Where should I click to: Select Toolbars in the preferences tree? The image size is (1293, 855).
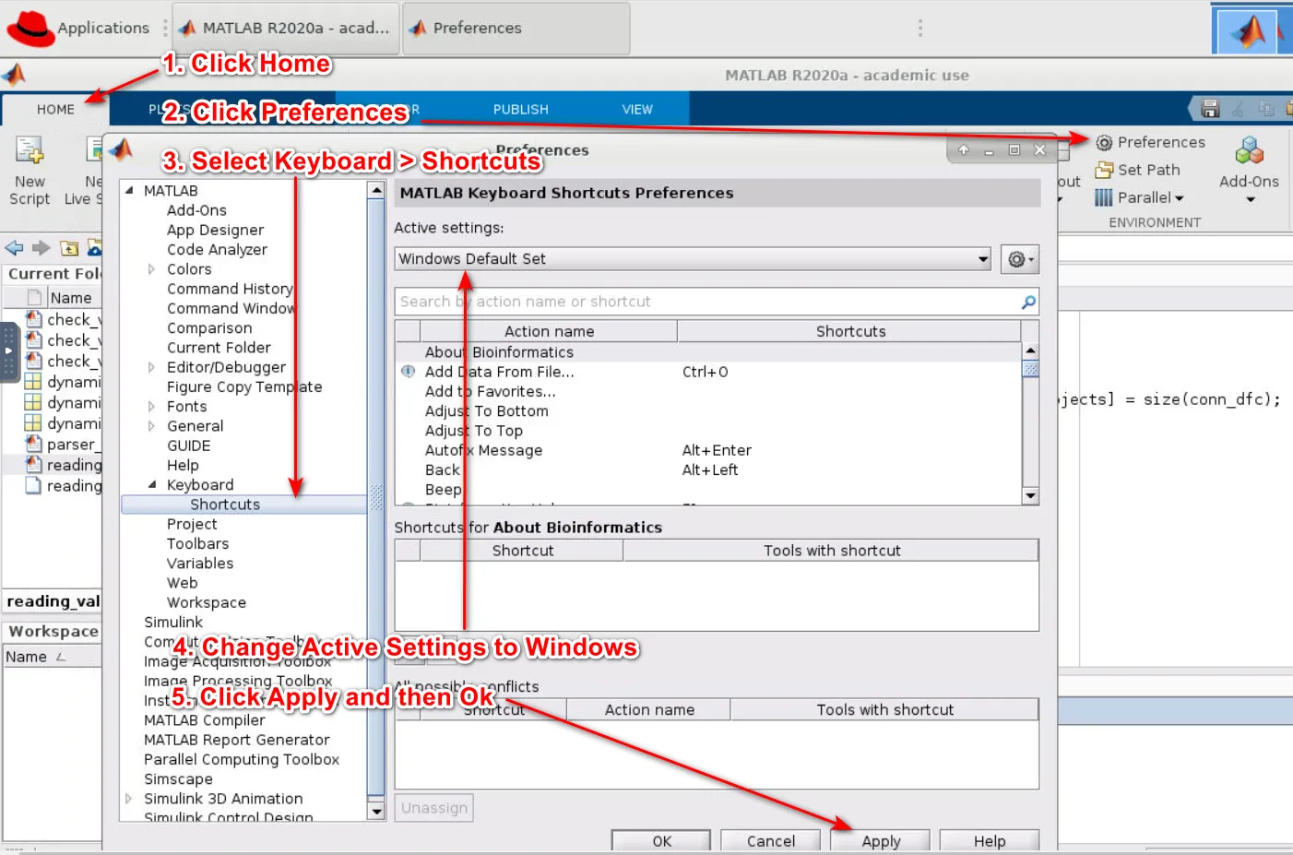click(x=197, y=544)
